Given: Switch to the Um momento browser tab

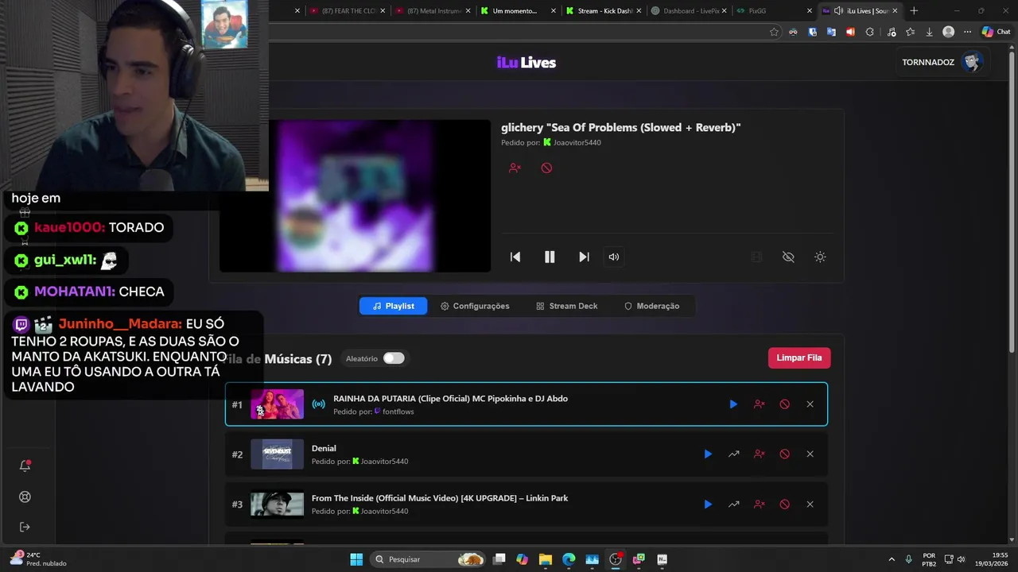Looking at the screenshot, I should 517,11.
